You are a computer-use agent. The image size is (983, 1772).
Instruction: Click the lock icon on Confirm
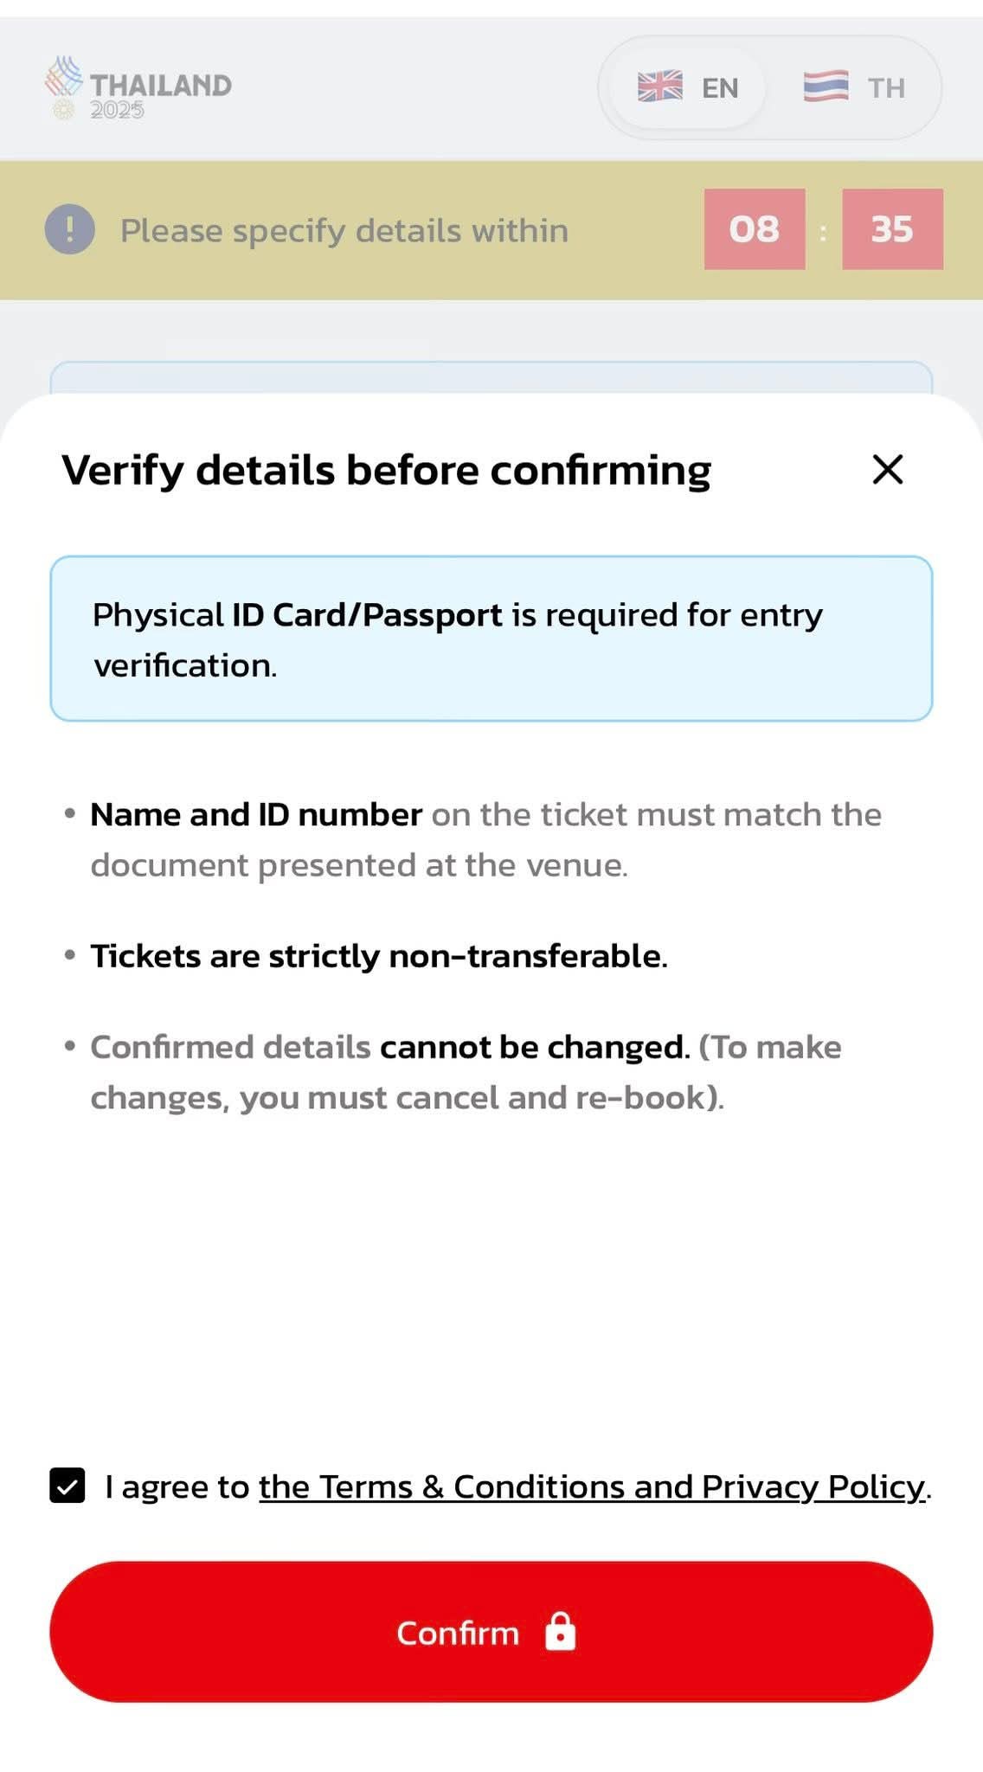(561, 1632)
